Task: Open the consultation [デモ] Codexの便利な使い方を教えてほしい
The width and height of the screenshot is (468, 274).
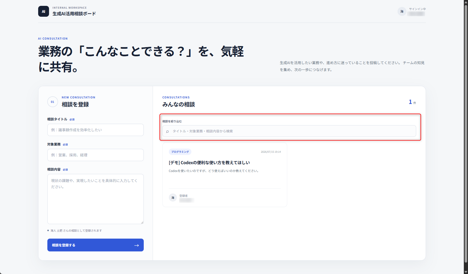Action: 209,163
